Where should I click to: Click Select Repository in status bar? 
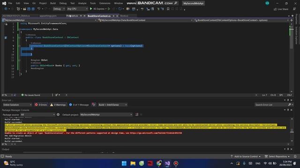point(277,156)
